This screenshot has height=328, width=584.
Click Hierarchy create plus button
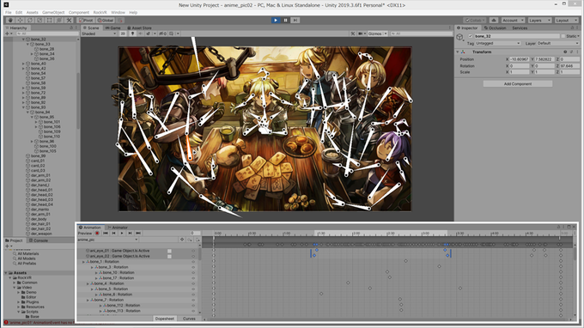8,33
